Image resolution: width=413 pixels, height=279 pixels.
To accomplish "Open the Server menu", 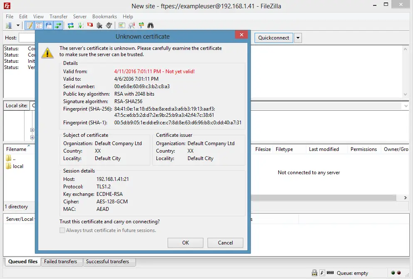I will [80, 17].
